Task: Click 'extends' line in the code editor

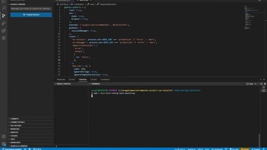Action: coord(99,25)
